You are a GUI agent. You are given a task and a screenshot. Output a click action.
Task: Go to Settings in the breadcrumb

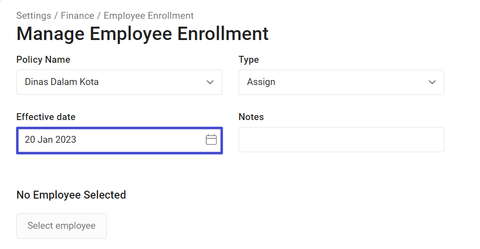(x=34, y=16)
